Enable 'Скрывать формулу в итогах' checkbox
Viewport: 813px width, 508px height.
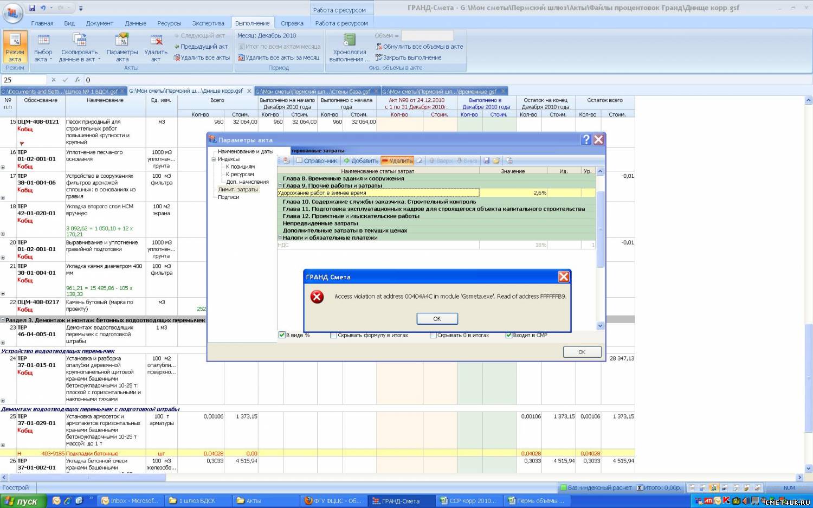point(333,335)
